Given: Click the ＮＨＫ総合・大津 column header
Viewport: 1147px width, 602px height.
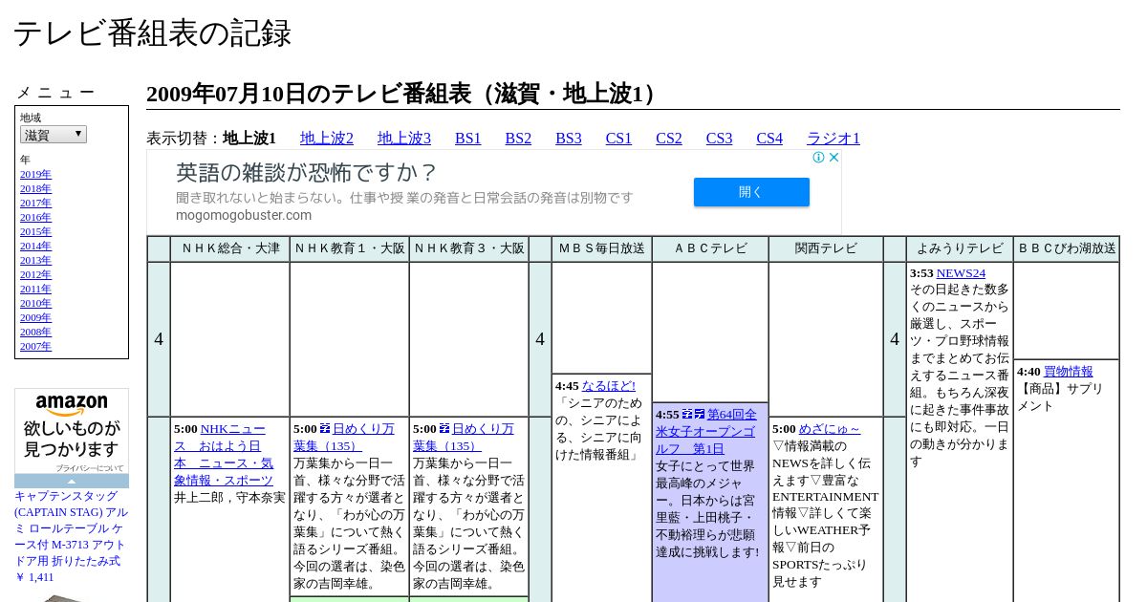Looking at the screenshot, I should 229,248.
